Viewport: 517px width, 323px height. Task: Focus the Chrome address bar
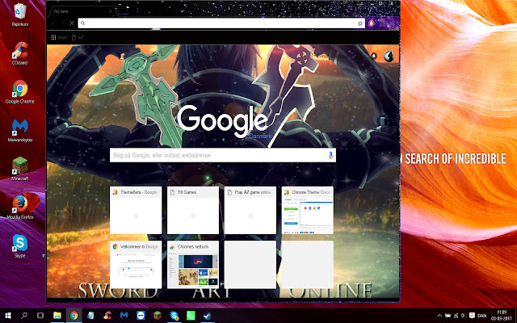pos(221,23)
